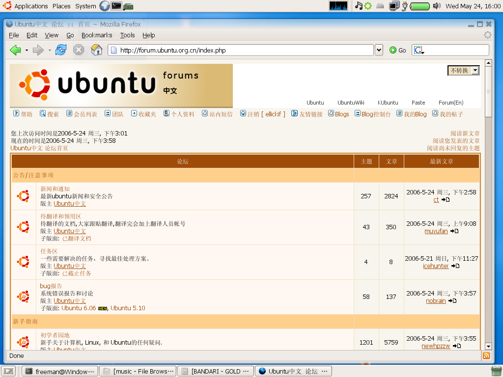
Task: Click the Ubuntu forums logo banner
Action: coord(121,85)
